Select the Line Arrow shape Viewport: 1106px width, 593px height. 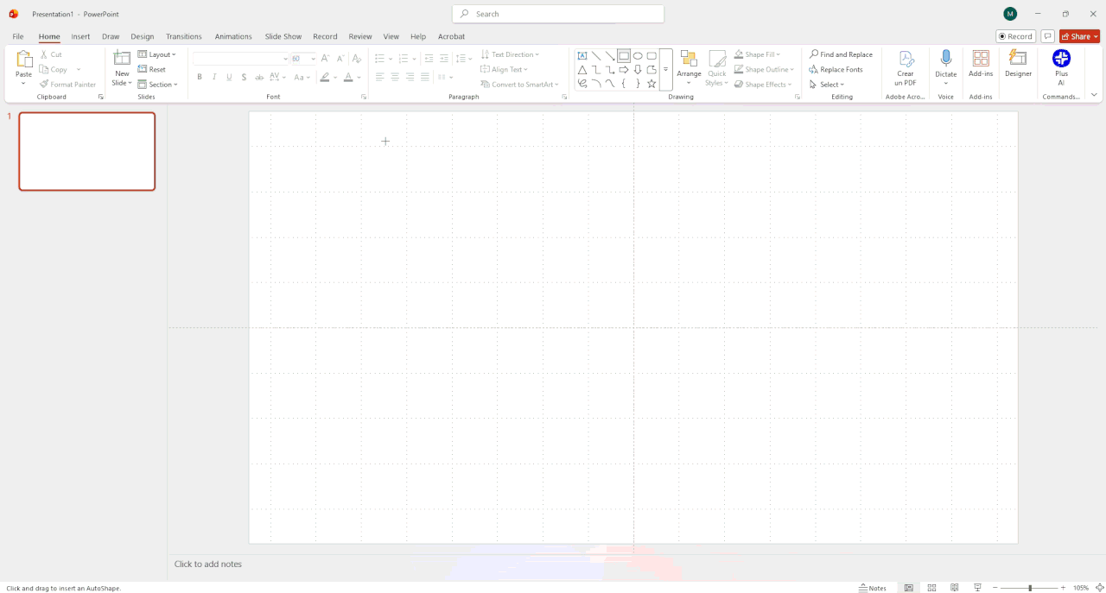click(x=610, y=56)
